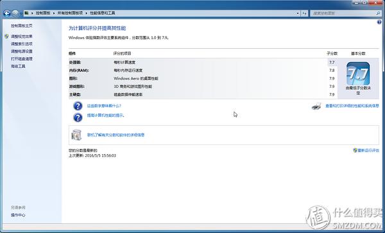Screen dimensions: 385x233
Task: Open 控制面板主页 link
Action: click(x=22, y=26)
